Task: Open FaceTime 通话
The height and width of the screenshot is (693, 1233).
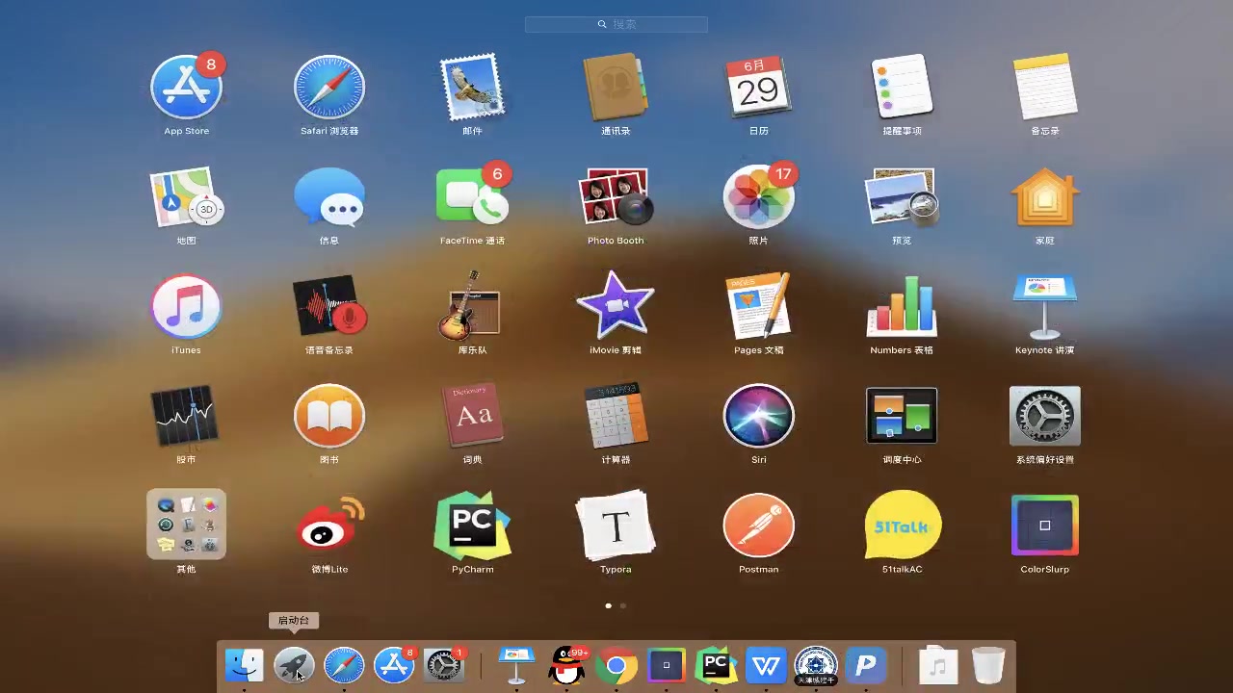Action: point(472,197)
